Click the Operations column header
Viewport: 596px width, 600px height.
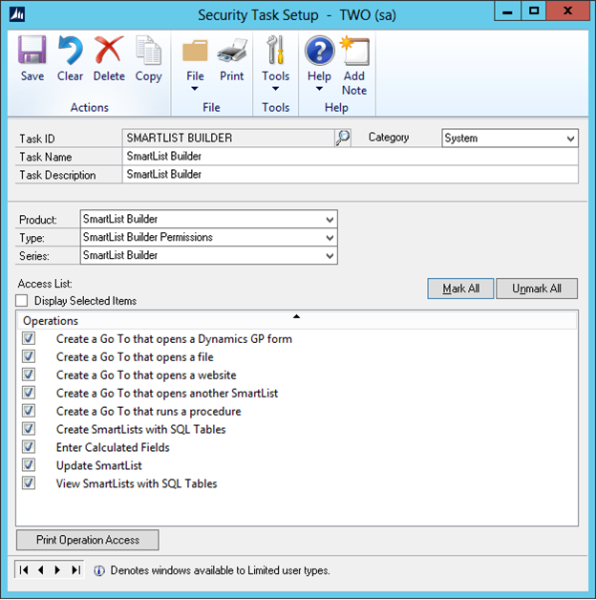[297, 321]
